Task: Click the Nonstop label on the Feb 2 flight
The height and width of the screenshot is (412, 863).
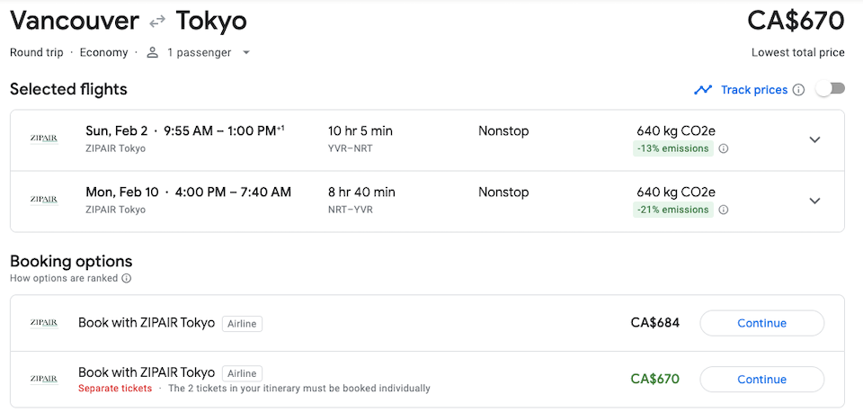Action: [503, 131]
